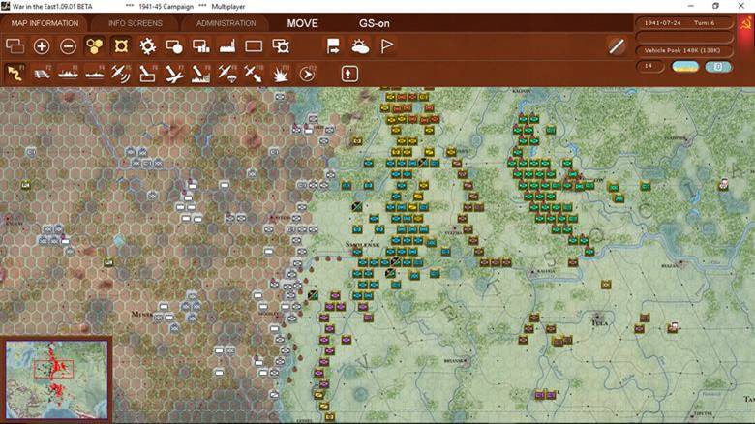Click the circled arrow end-turn (F12) icon
755x424 pixels.
click(x=307, y=74)
